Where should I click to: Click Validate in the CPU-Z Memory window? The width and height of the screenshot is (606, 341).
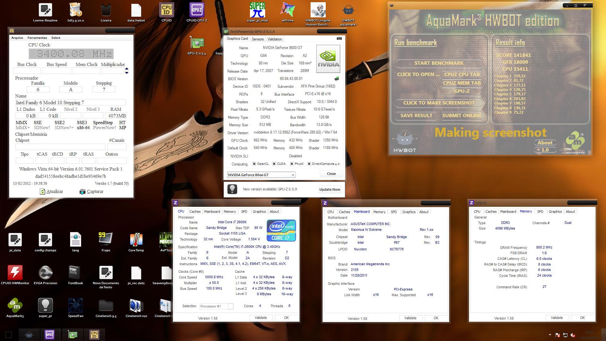pyautogui.click(x=556, y=318)
